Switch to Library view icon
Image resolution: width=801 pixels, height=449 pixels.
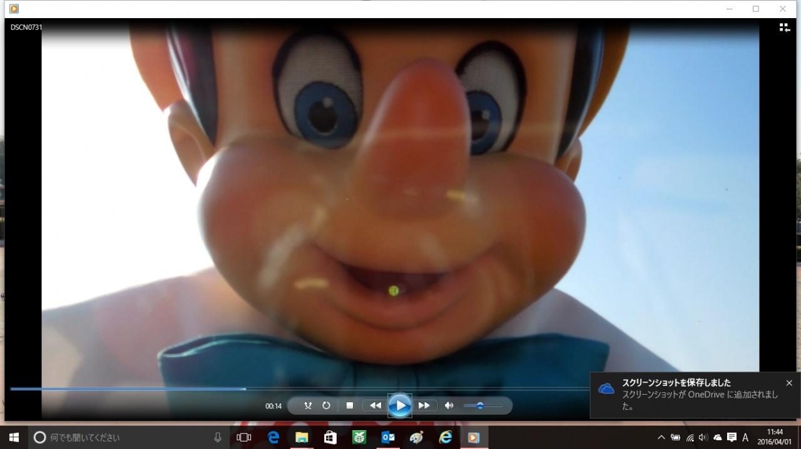point(784,27)
